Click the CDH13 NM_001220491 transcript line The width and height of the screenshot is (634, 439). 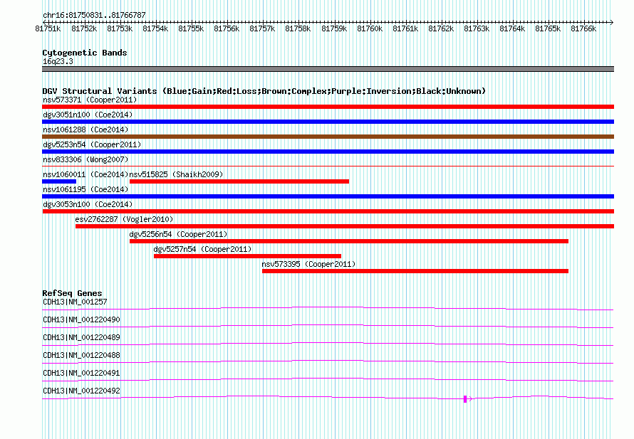coord(328,380)
